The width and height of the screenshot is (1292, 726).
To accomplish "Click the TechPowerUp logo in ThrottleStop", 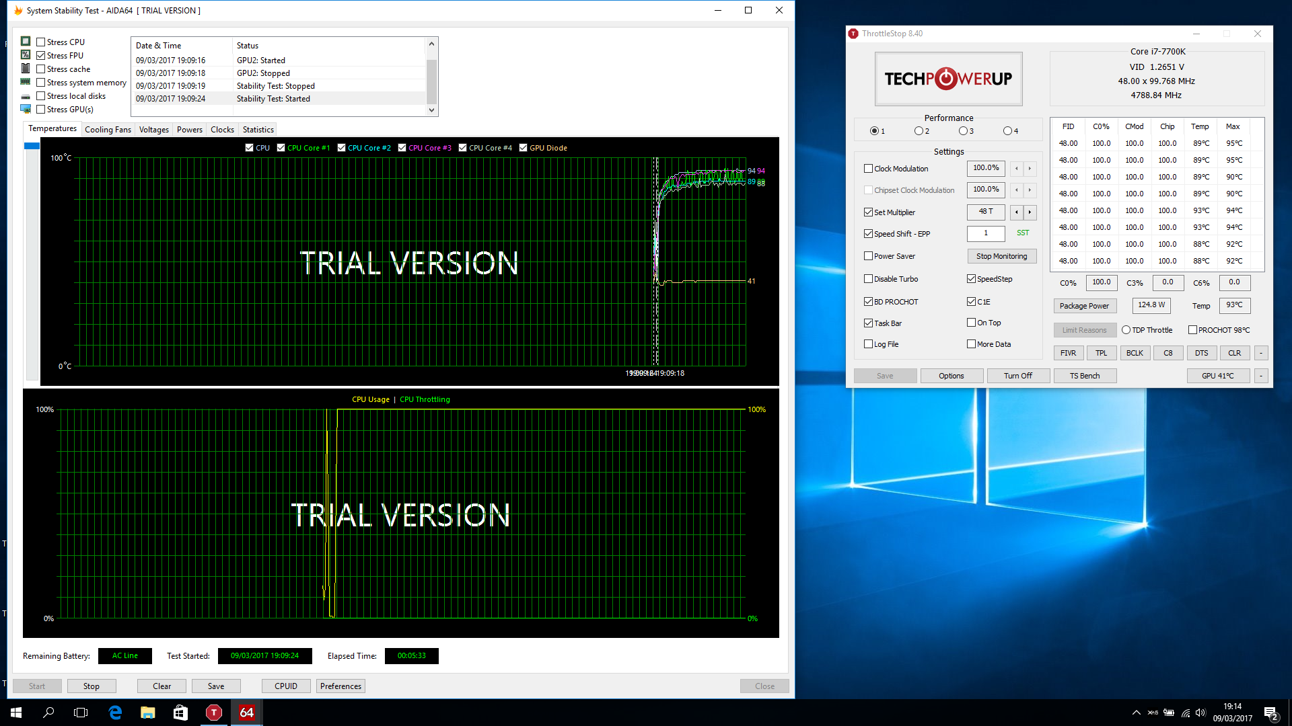I will coord(948,79).
